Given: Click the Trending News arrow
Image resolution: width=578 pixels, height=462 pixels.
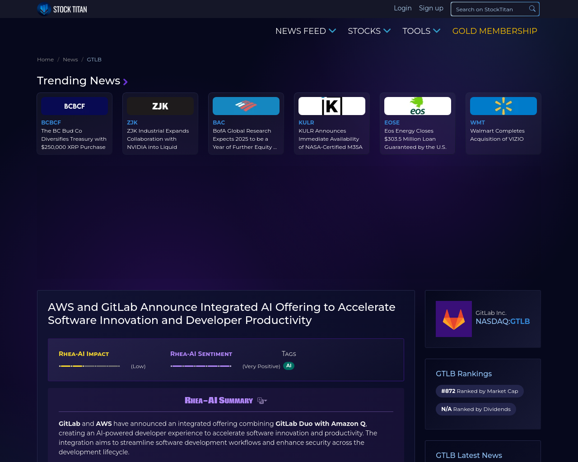Looking at the screenshot, I should (125, 82).
